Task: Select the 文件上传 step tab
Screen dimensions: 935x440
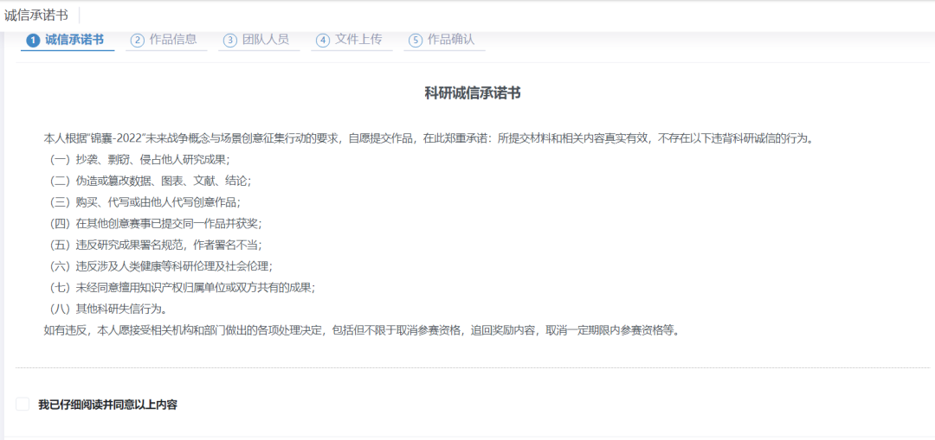Action: click(x=351, y=40)
